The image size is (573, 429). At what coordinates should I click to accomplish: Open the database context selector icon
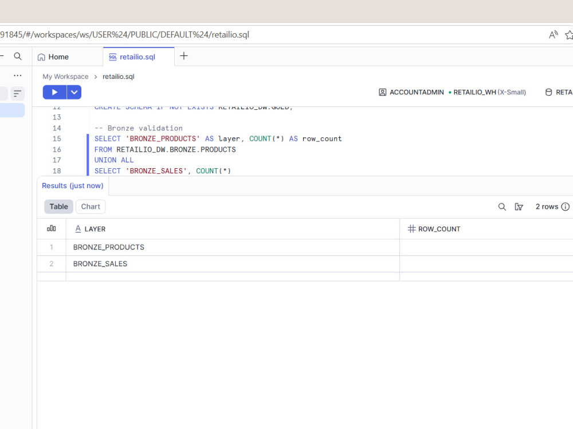point(548,92)
